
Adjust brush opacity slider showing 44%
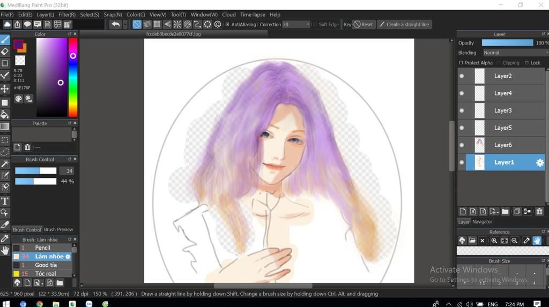click(x=36, y=181)
